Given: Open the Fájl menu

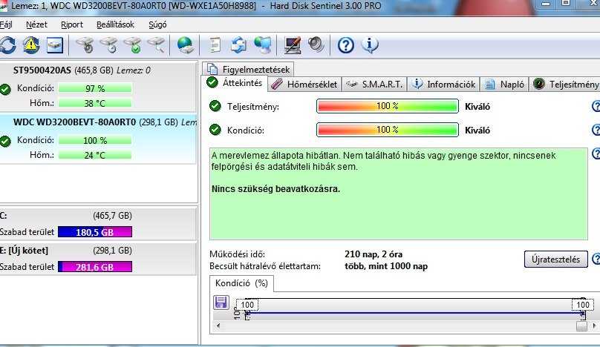Looking at the screenshot, I should click(x=6, y=24).
